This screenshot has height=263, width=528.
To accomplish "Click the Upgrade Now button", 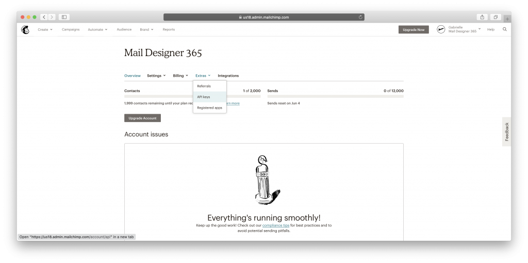I will point(414,30).
